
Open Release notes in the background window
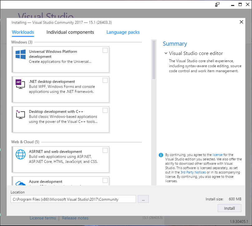coord(75,218)
